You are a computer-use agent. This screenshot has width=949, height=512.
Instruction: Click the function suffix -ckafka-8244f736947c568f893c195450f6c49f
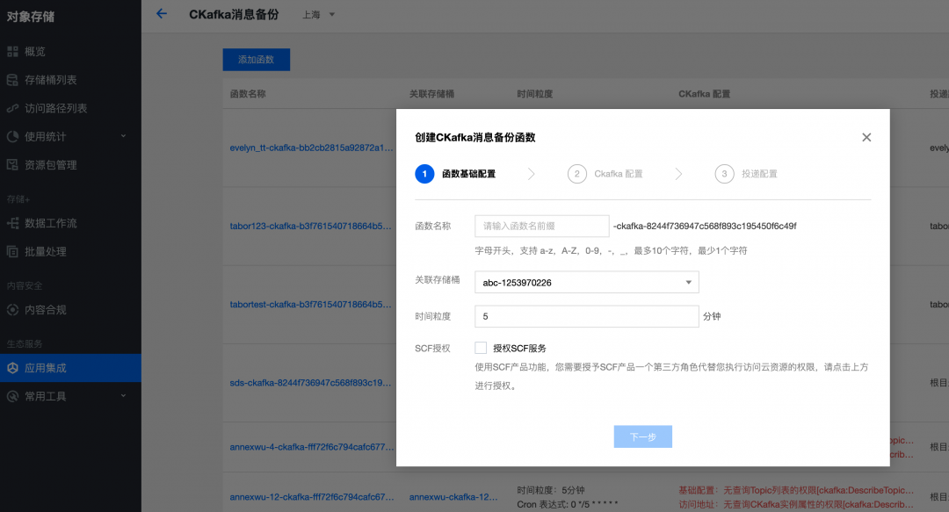(705, 226)
